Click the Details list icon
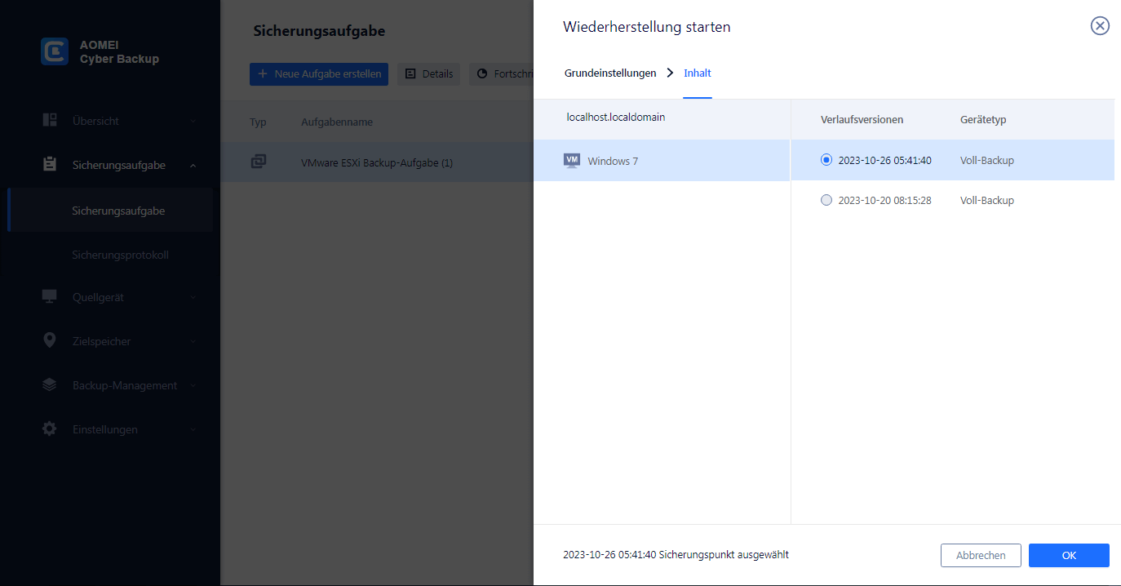Image resolution: width=1121 pixels, height=586 pixels. coord(410,73)
